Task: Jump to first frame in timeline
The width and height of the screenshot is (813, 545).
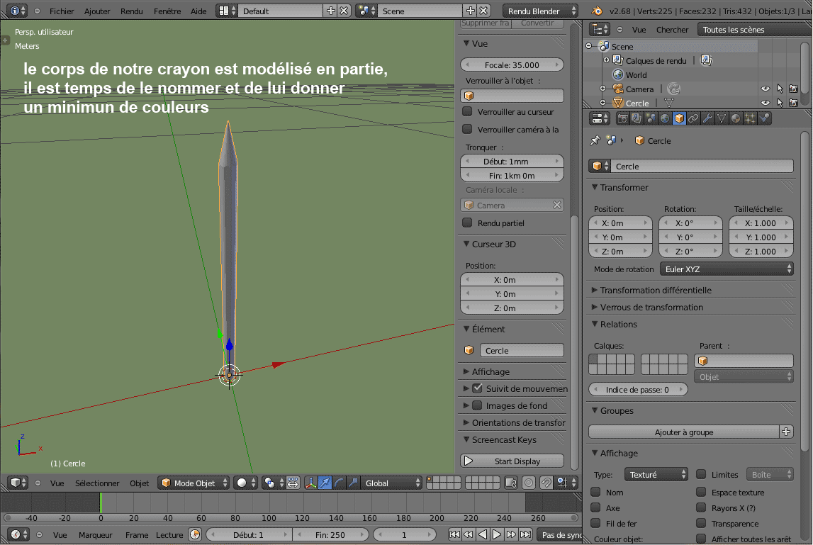Action: click(x=454, y=534)
